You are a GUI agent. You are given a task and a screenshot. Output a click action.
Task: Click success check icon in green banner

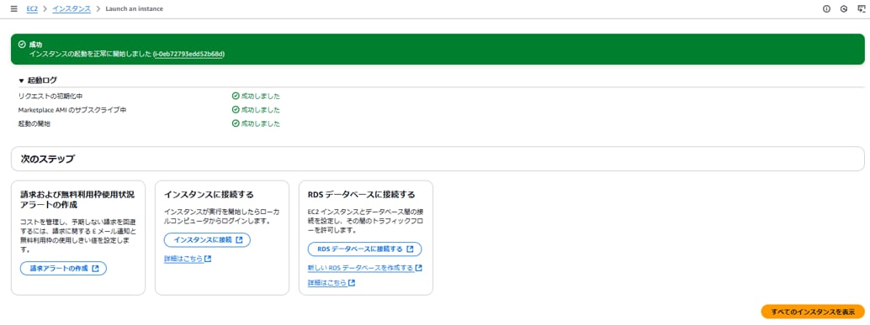click(22, 45)
